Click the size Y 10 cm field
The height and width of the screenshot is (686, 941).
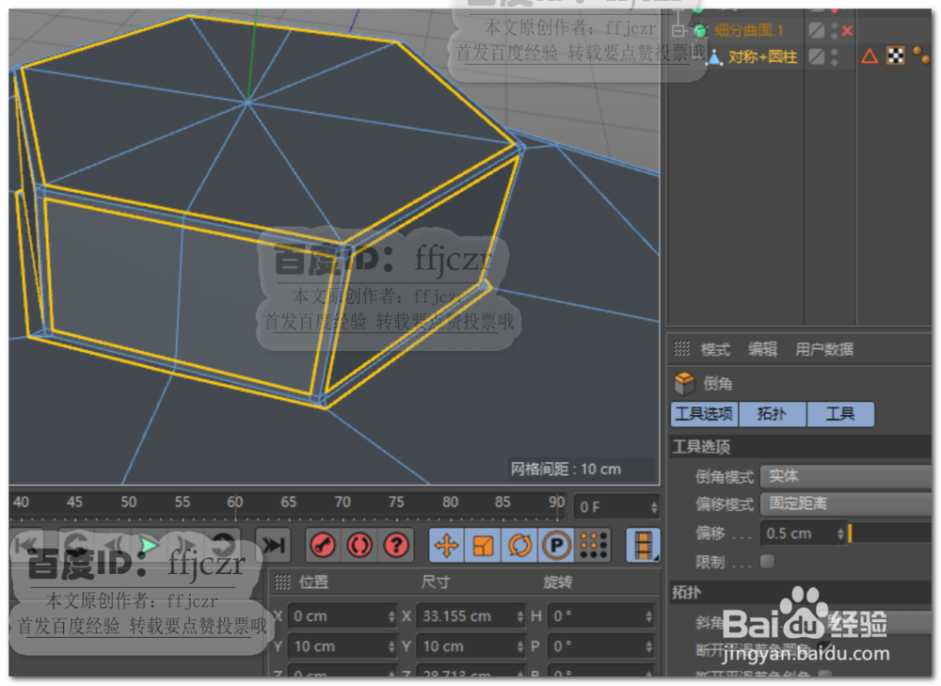[x=471, y=646]
